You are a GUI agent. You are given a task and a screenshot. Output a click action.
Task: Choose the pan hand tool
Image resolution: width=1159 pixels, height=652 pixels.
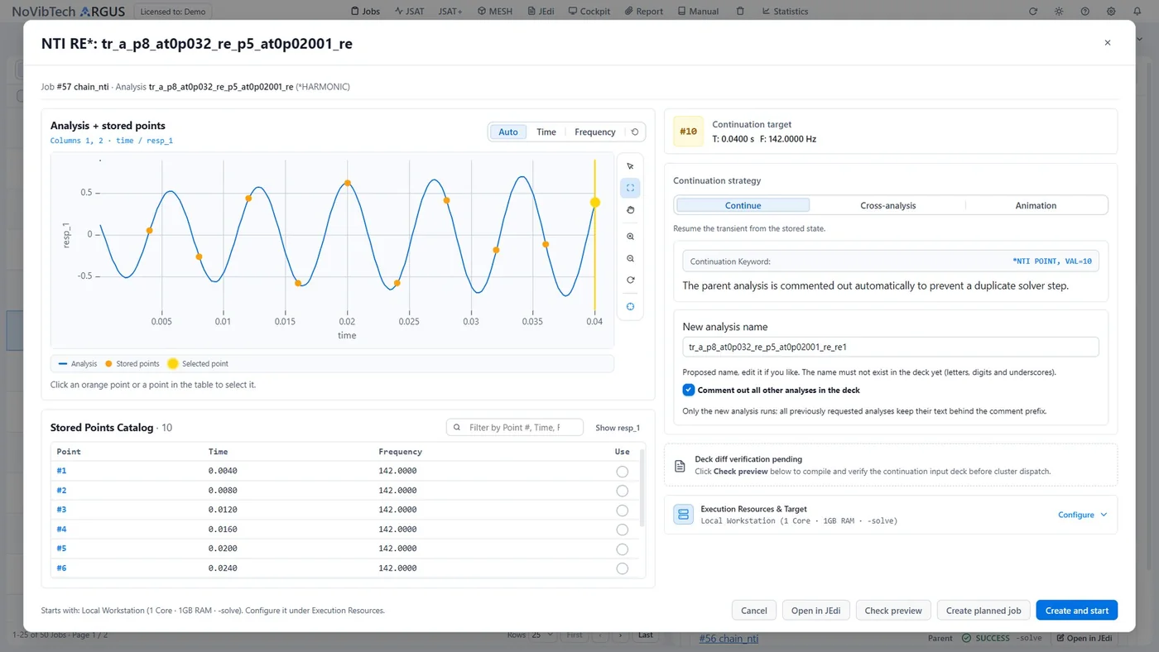630,210
